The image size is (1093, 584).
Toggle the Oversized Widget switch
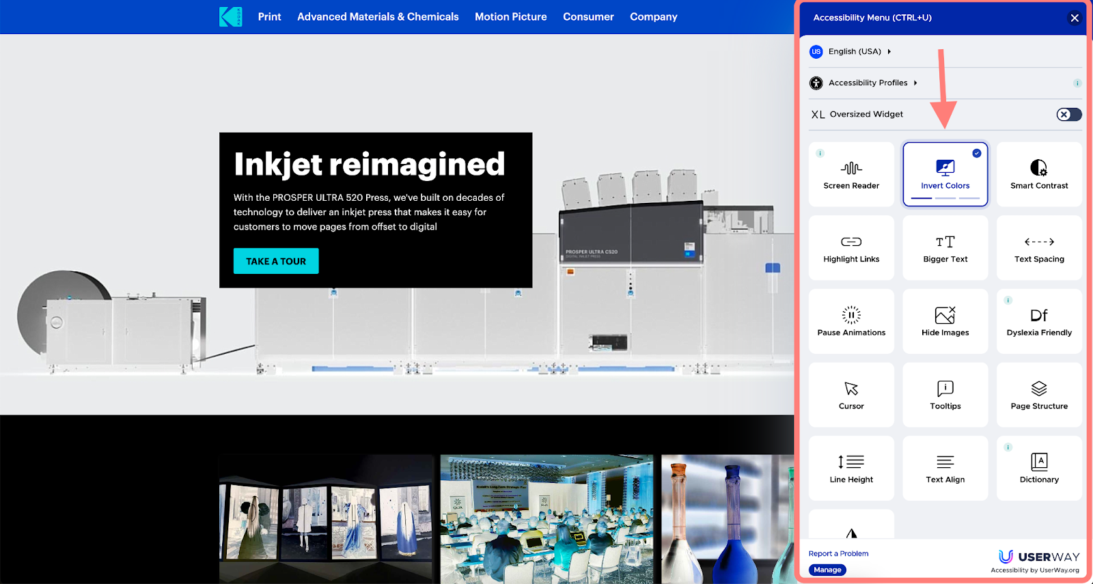point(1068,115)
